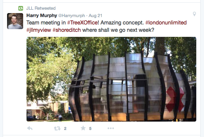
Task: Open the #shoreditch hashtag
Action: (x=67, y=30)
